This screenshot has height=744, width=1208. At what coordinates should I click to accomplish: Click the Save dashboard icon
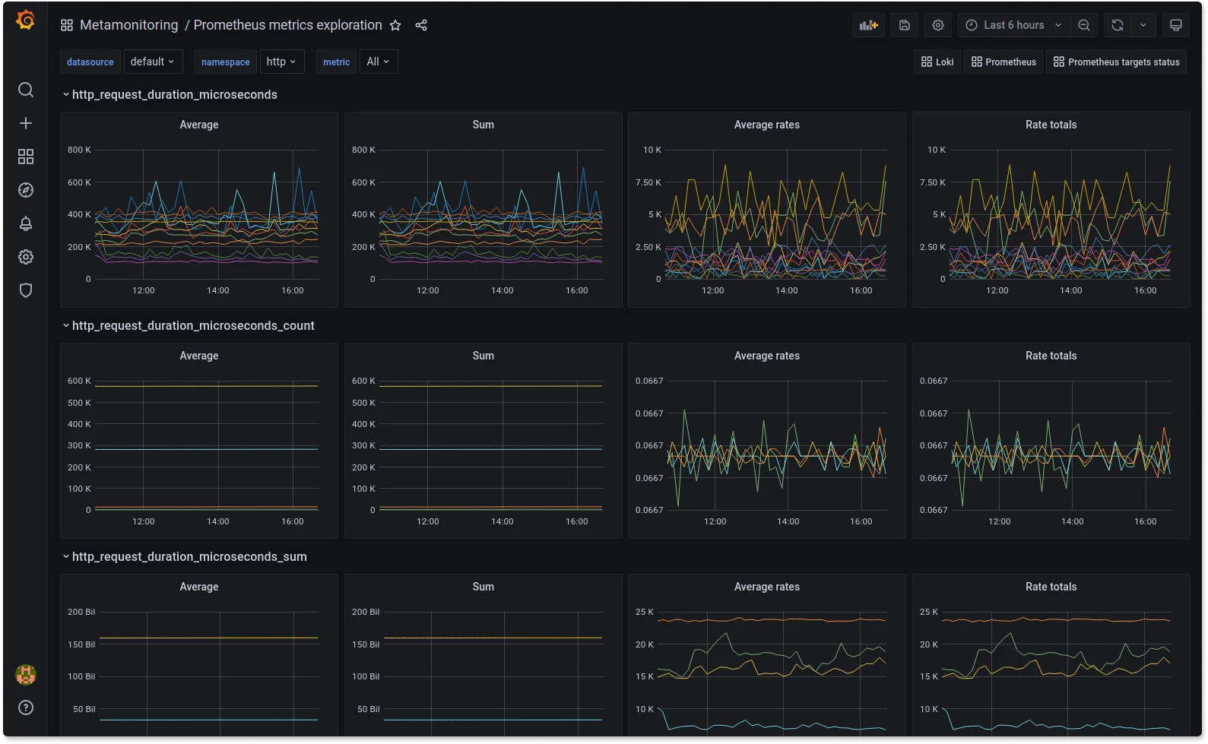coord(905,25)
